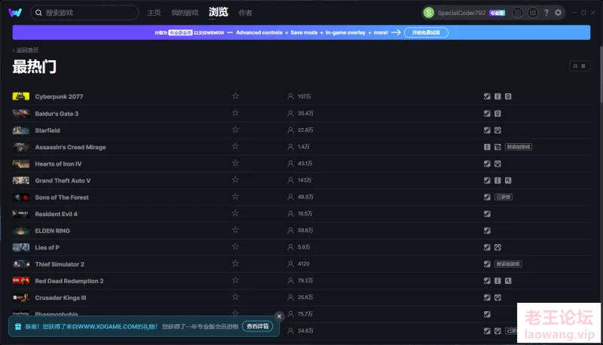603x345 pixels.
Task: Click the vertical scrollbar on the right
Action: (601, 73)
